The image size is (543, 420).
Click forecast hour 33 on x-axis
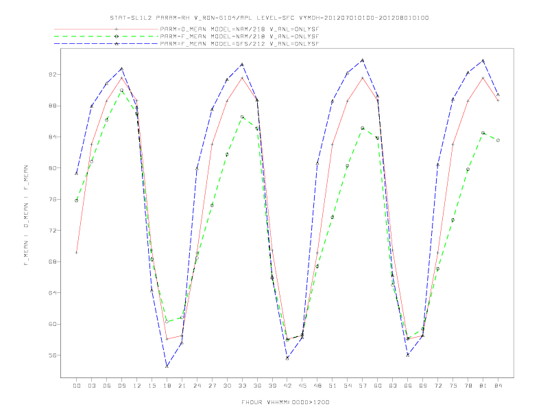pyautogui.click(x=242, y=386)
